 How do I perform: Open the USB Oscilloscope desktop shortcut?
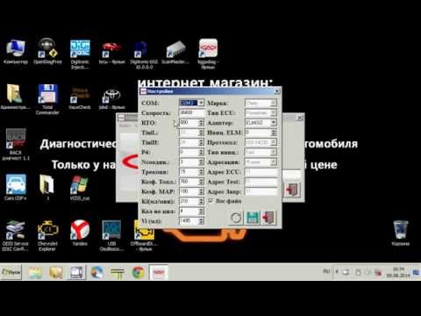111,236
